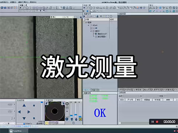
Task: Select the line tool in 构造工具 toolbar
Action: point(88,8)
